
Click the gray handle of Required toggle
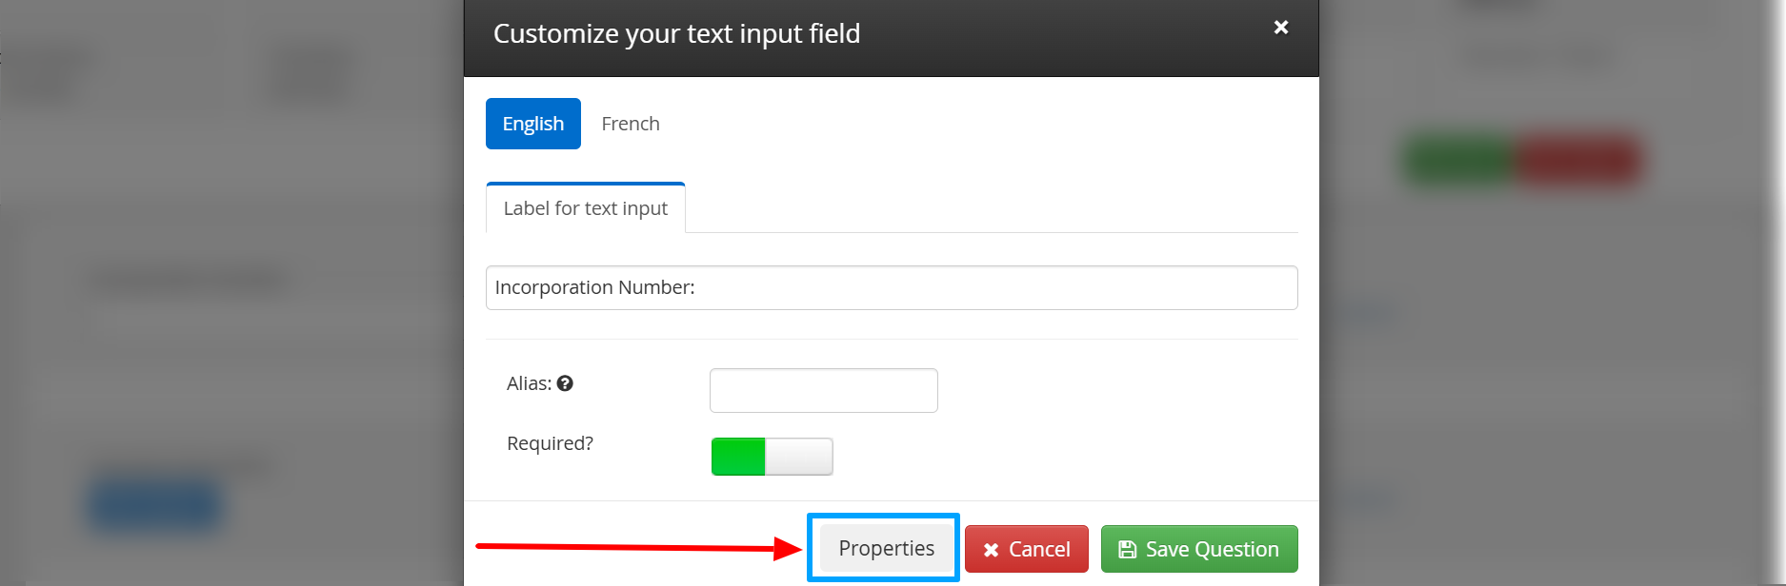tap(799, 457)
